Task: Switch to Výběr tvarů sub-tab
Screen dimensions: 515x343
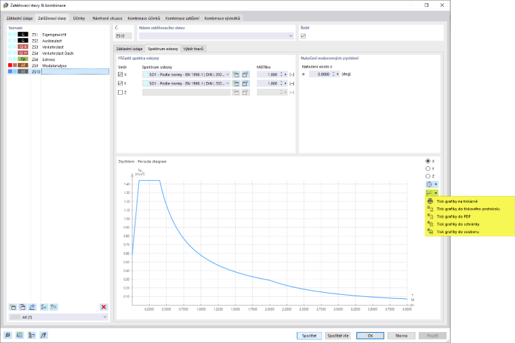Action: (x=193, y=49)
